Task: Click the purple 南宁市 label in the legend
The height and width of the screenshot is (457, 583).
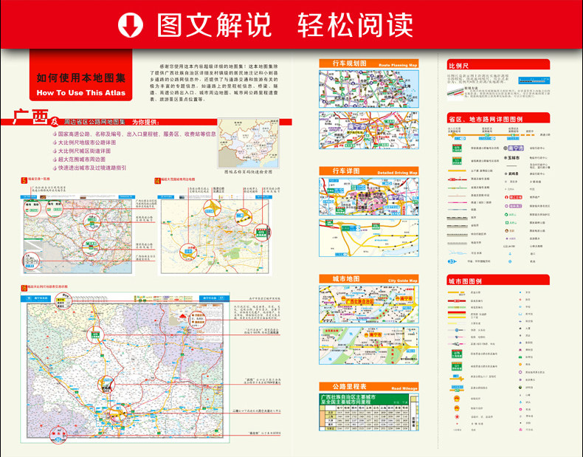Action: [x=515, y=148]
